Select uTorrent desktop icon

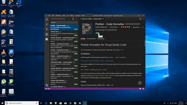tap(4, 82)
